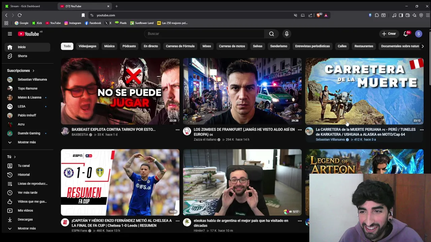This screenshot has height=242, width=431.
Task: Expand Mostrar más under subscriptions
Action: click(x=27, y=142)
